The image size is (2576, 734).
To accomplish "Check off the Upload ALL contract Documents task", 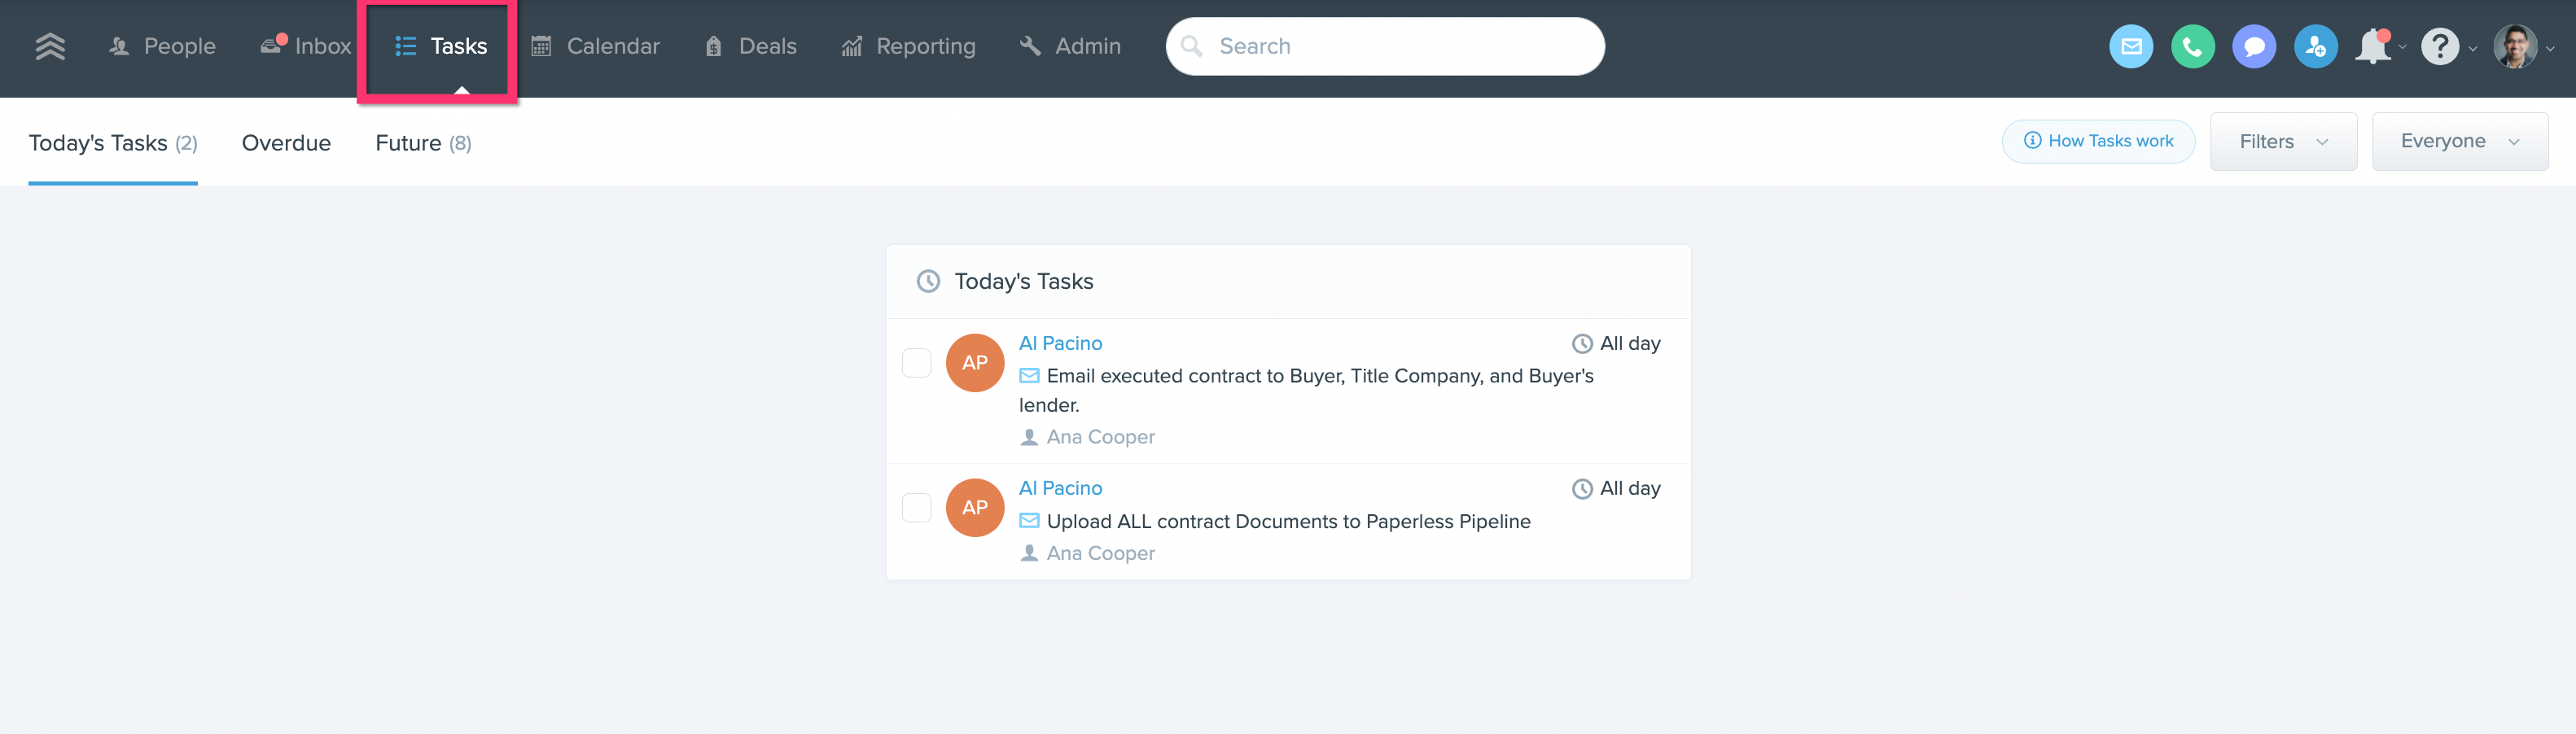I will (916, 507).
